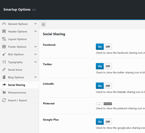Click the Typography text-height icon
Image resolution: width=145 pixels, height=133 pixels.
[4, 62]
